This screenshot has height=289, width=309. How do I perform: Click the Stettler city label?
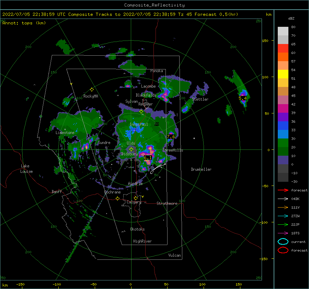pyautogui.click(x=200, y=99)
